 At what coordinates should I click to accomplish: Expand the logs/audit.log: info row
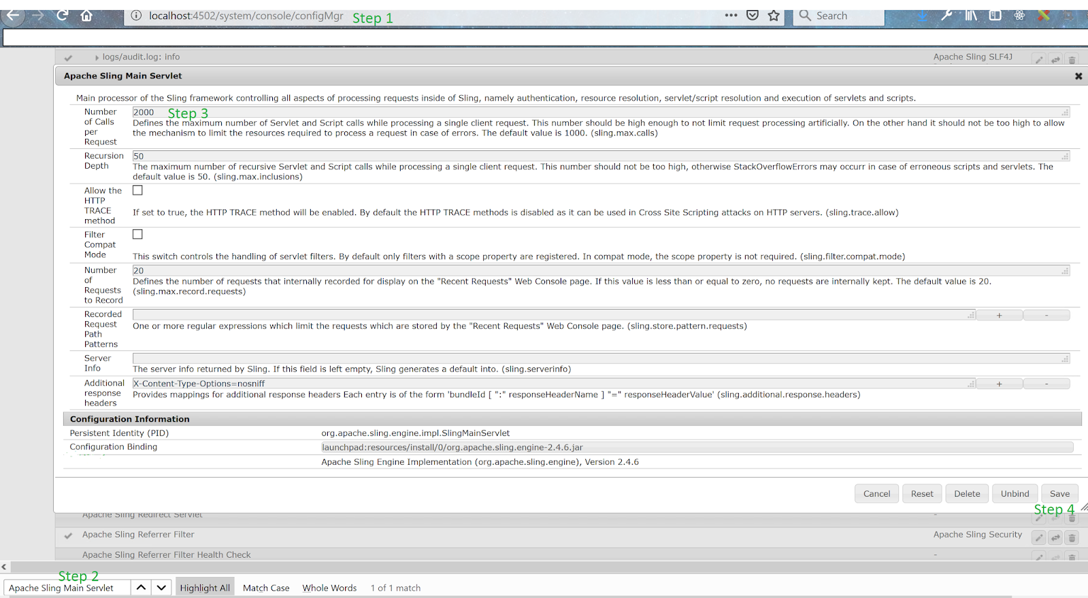97,57
